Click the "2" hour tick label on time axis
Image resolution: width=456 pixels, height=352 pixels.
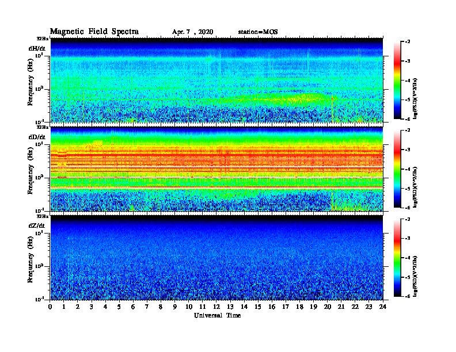coord(78,307)
